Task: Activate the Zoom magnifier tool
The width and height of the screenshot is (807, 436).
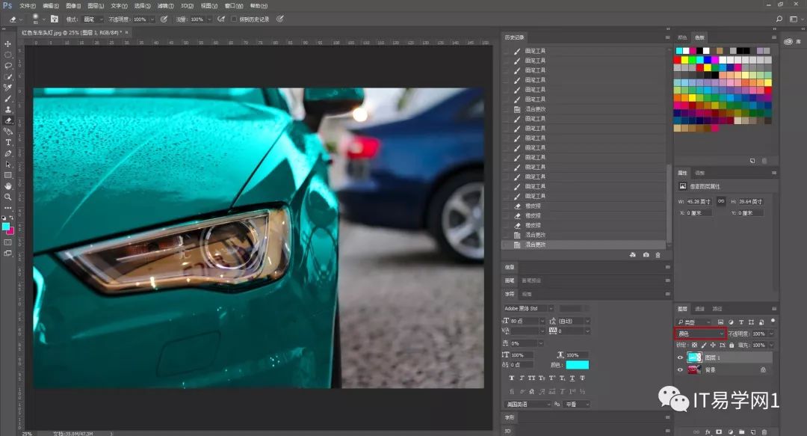Action: 8,197
